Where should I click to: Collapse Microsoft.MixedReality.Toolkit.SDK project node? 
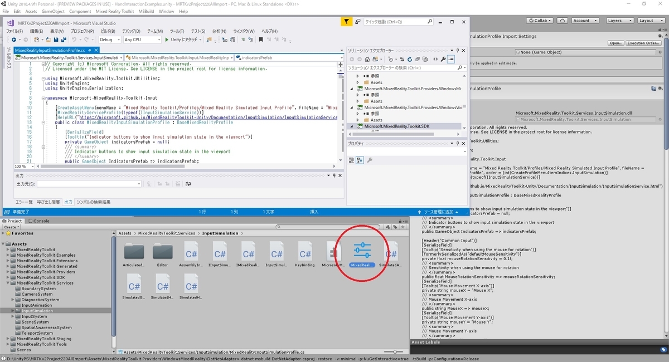[352, 126]
